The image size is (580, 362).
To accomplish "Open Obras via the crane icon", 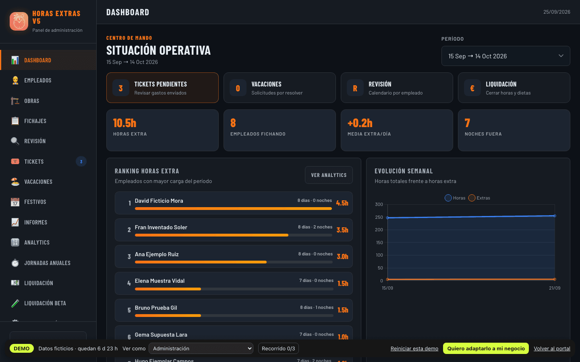I will point(15,101).
